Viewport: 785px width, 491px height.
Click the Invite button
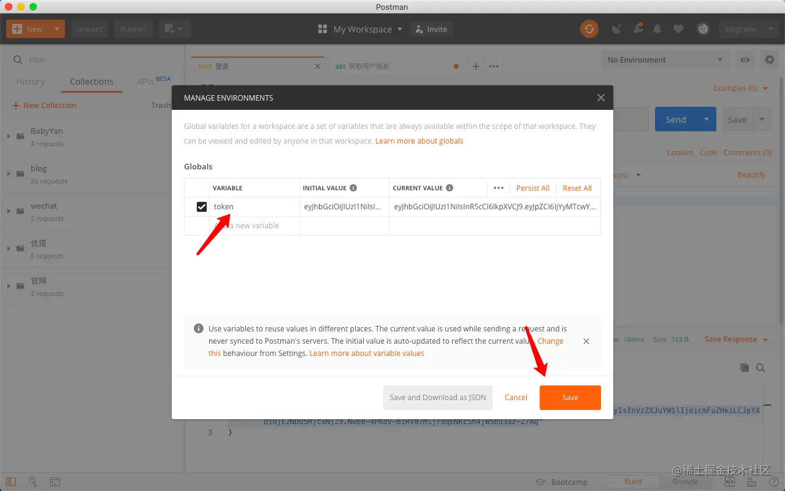coord(431,29)
